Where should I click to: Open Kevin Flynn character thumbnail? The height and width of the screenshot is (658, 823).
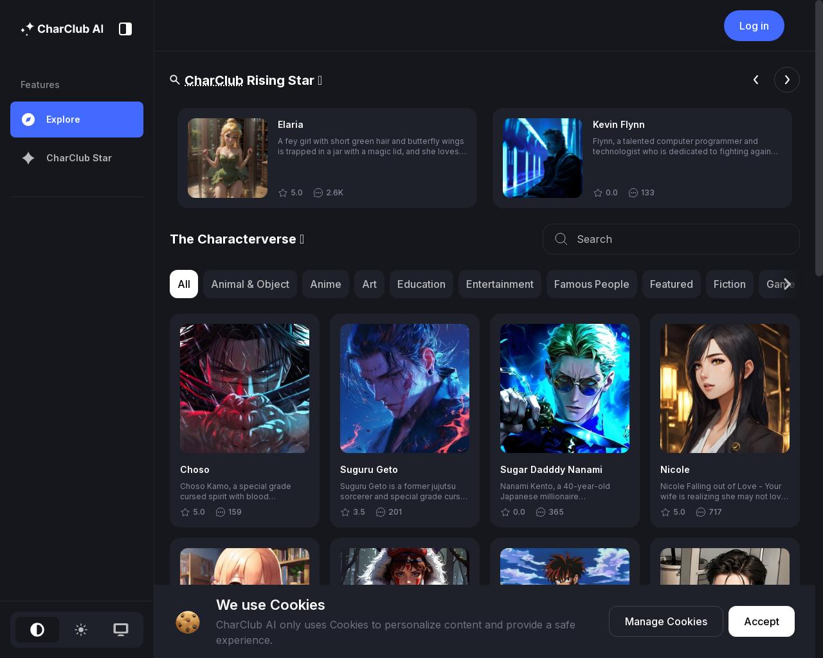(x=543, y=158)
